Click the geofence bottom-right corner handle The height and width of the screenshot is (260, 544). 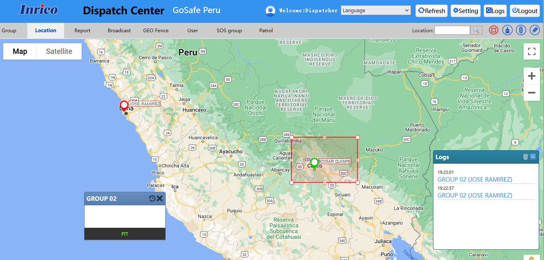click(x=357, y=182)
